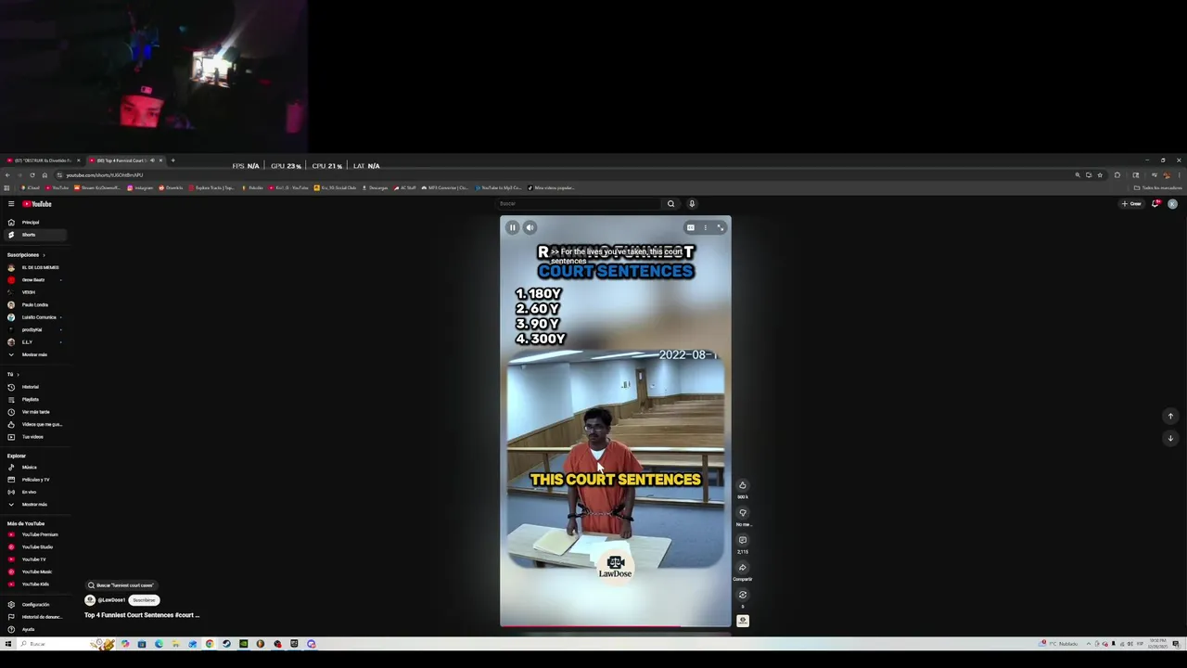The image size is (1187, 668).
Task: Pause the playing Short video
Action: (512, 227)
